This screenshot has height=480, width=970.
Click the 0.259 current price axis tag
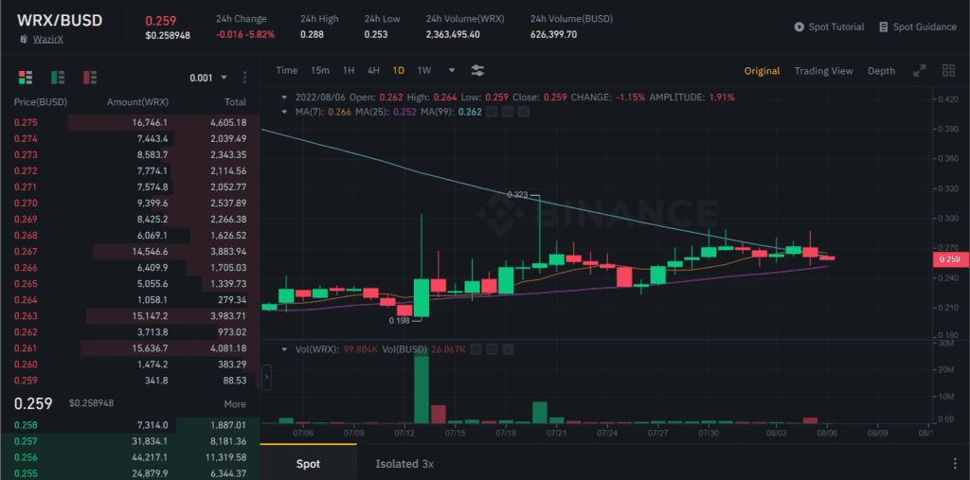949,259
